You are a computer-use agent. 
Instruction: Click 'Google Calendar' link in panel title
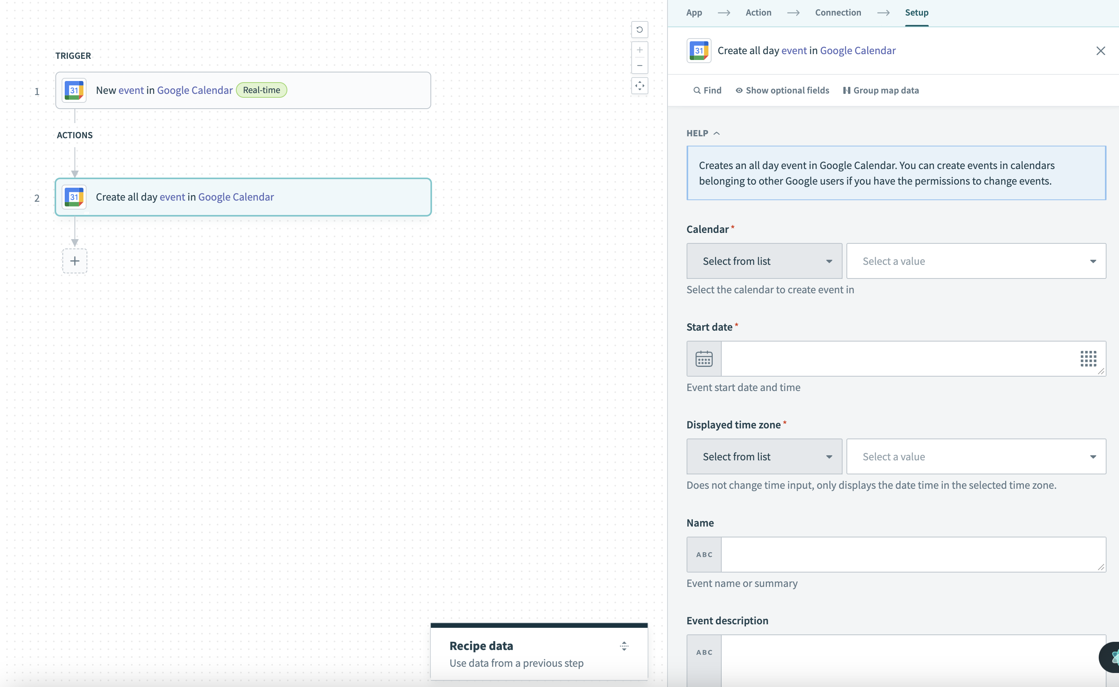pyautogui.click(x=857, y=51)
